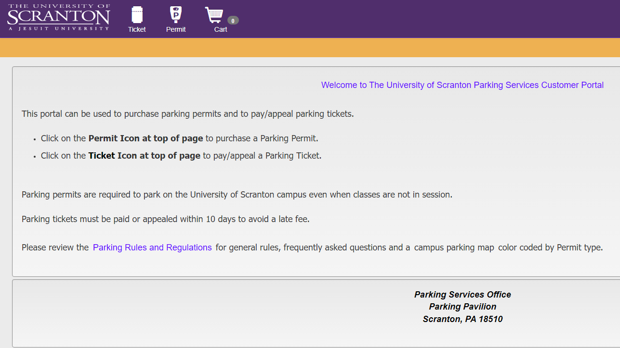
Task: Click the 10 days late fee sentence
Action: (165, 219)
